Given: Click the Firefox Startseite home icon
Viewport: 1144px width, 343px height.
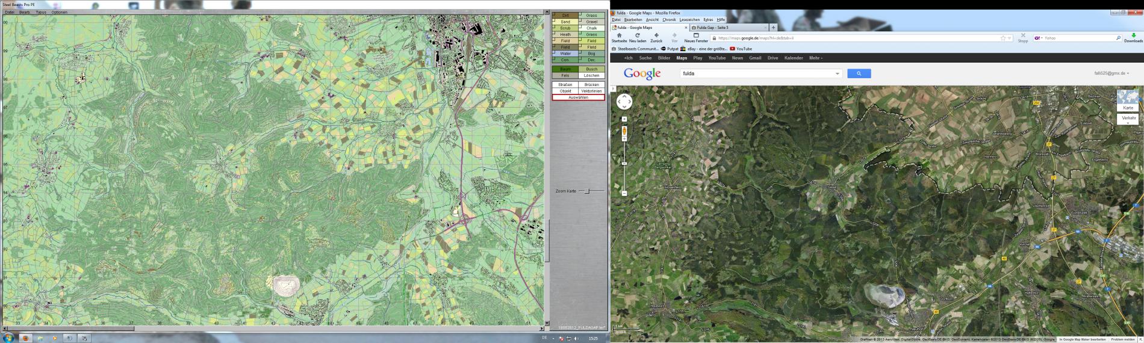Looking at the screenshot, I should tap(619, 36).
